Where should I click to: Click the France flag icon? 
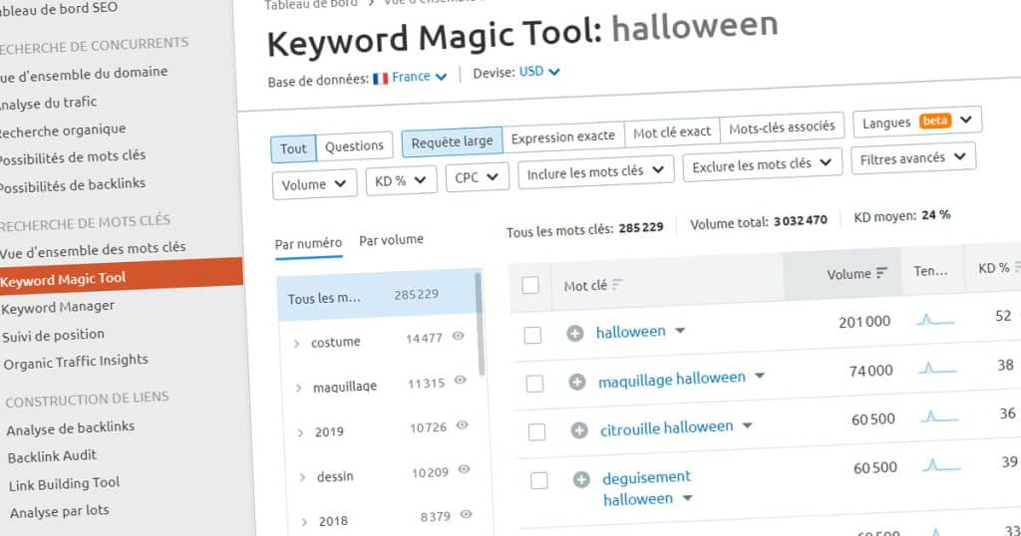click(x=380, y=79)
